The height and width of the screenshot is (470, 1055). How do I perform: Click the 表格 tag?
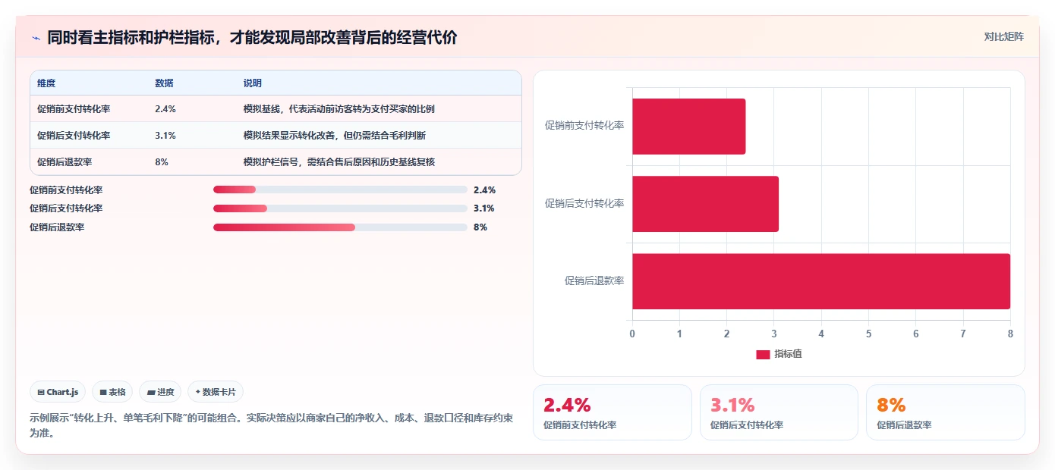point(112,392)
